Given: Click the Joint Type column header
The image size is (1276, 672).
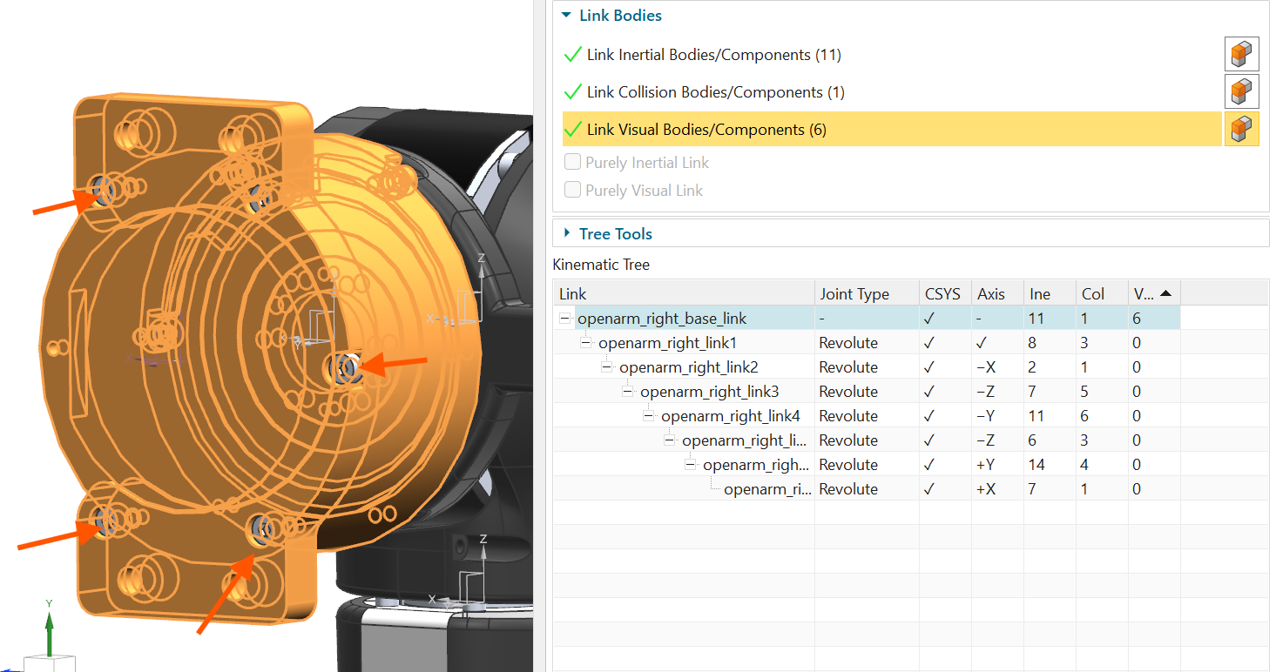Looking at the screenshot, I should (867, 293).
